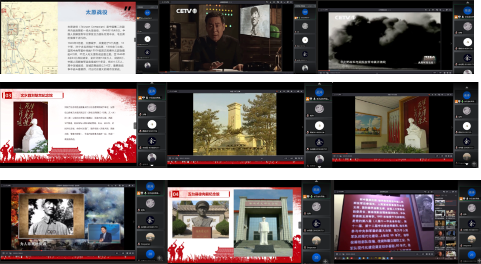Toggle the status icons under 巫涛 beside the 刘胡兰纪念馆 slide

(x=142, y=98)
